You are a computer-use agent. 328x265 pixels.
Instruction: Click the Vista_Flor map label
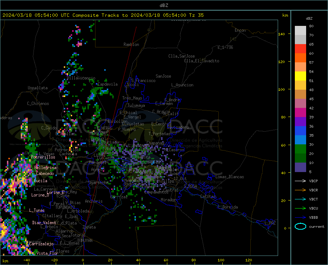point(47,253)
